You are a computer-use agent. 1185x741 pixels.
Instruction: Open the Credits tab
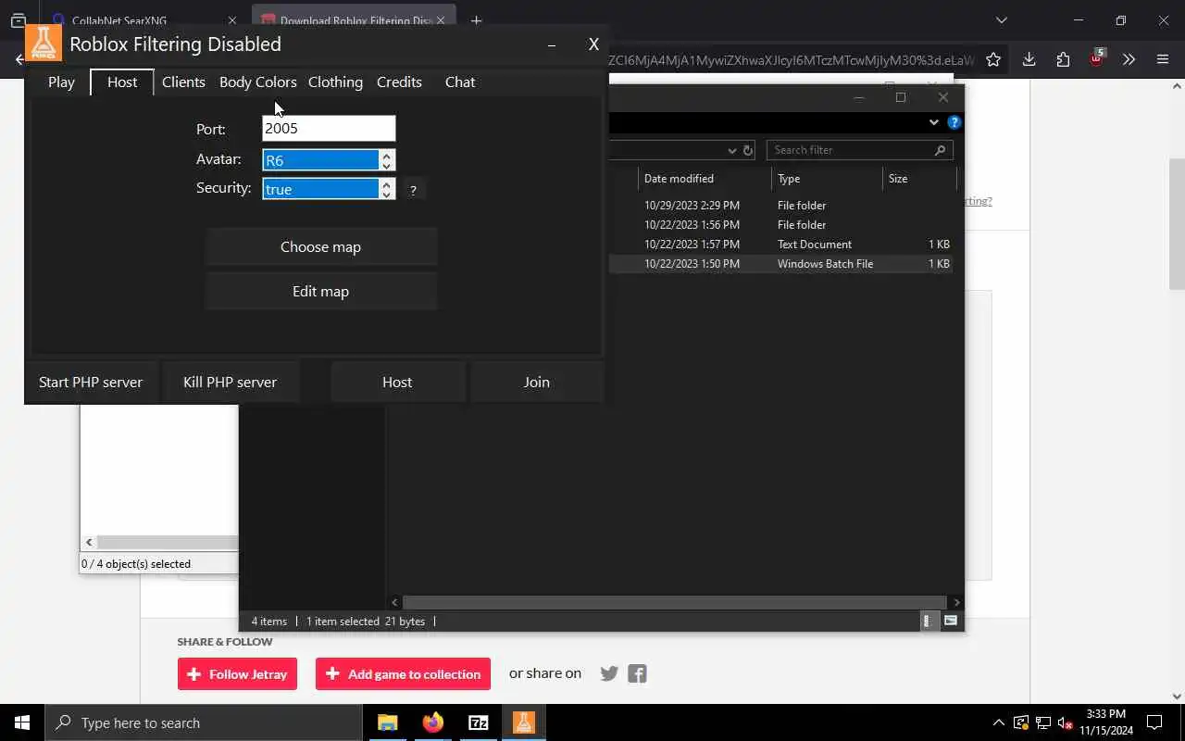(399, 82)
